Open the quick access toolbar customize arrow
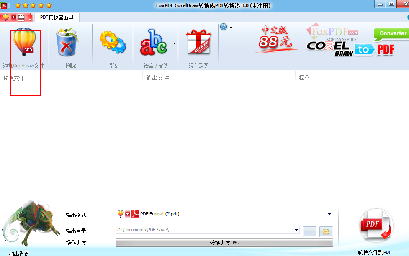Screen dimensions: 409x256 (30, 20)
